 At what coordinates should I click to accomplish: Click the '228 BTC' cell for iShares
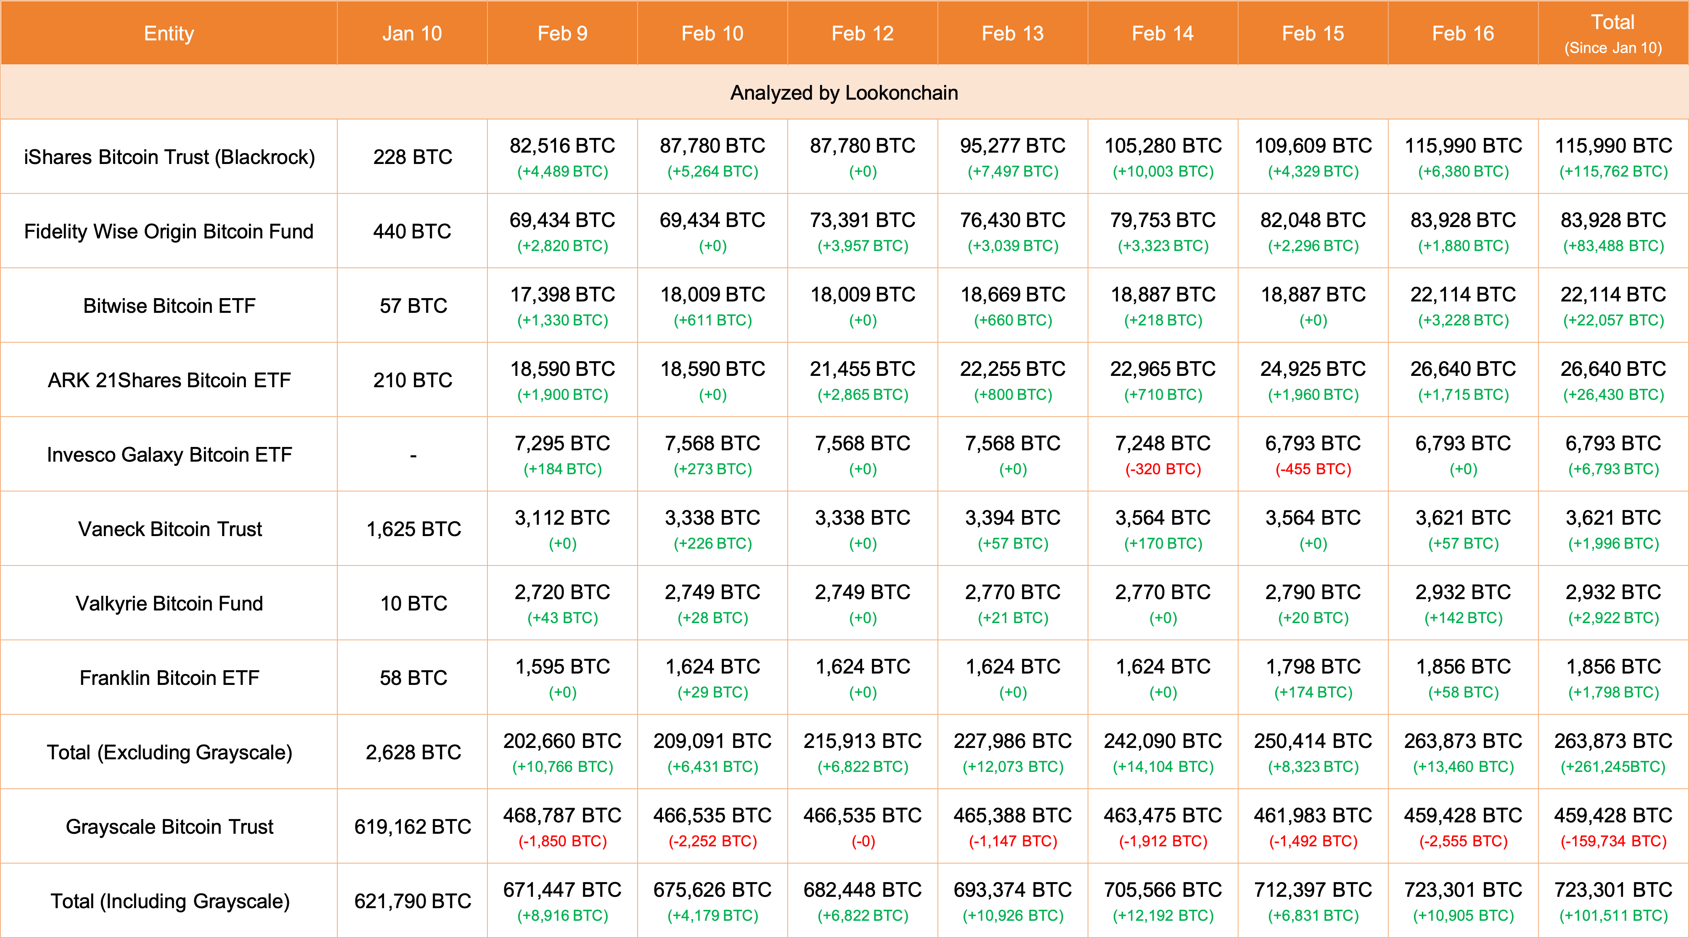click(413, 157)
